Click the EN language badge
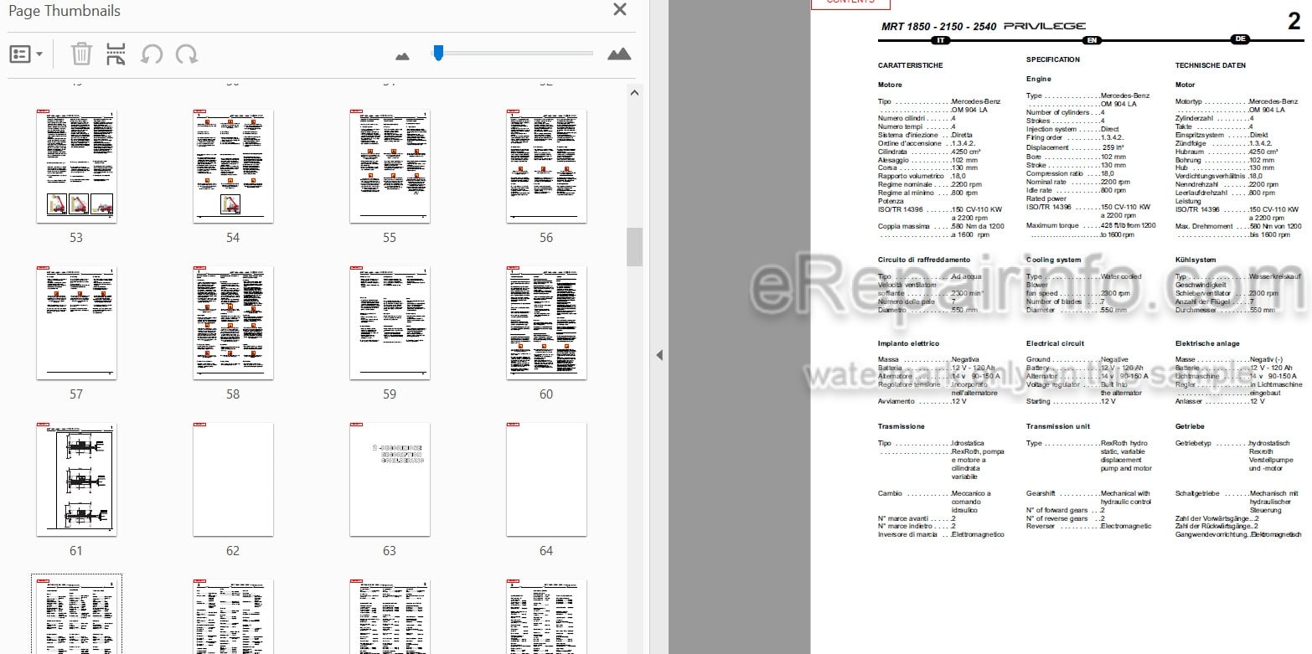Image resolution: width=1312 pixels, height=654 pixels. pos(1092,39)
